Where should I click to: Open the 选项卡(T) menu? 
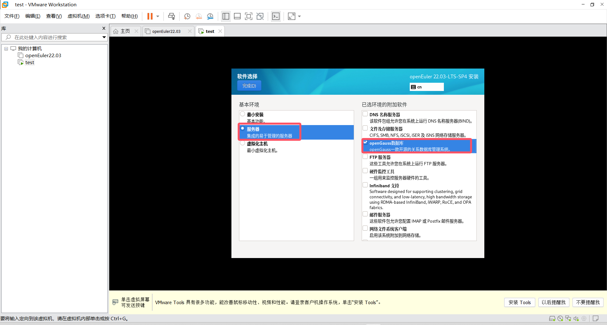coord(106,16)
